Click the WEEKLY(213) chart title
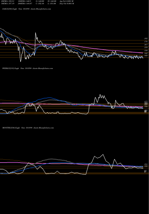149x214 pixels. (x=27, y=68)
